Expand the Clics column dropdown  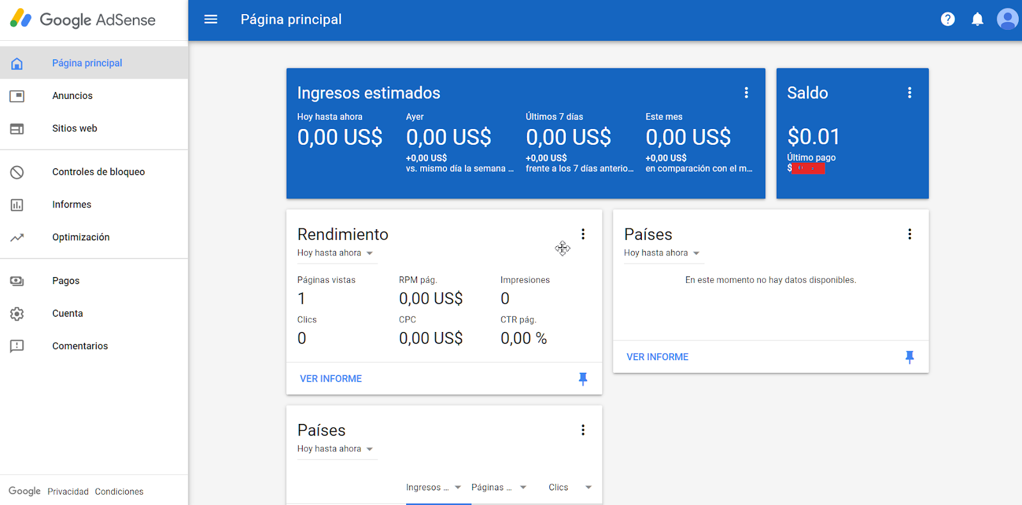(570, 487)
